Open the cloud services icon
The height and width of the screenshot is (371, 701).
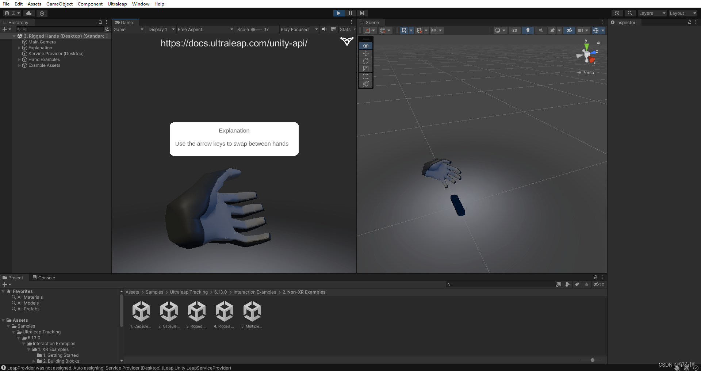pos(29,13)
